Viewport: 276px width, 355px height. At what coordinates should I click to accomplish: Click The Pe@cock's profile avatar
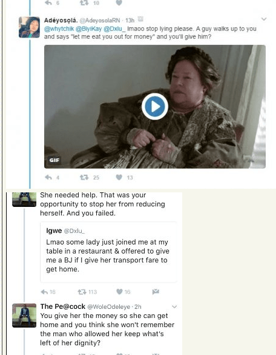point(24,316)
